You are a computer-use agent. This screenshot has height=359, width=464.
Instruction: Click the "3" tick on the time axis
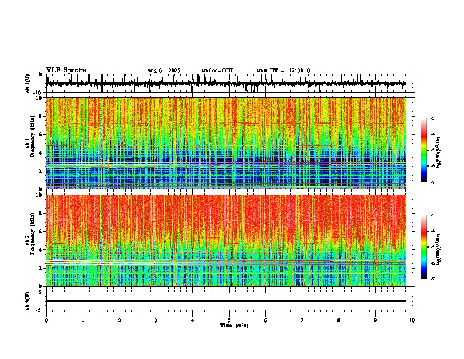156,320
